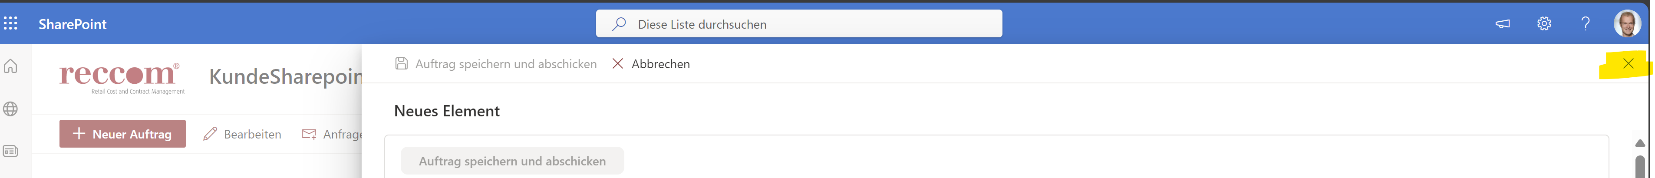Click 'Auftrag speichern und abschicken' in panel toolbar
This screenshot has height=178, width=1655.
click(x=495, y=64)
